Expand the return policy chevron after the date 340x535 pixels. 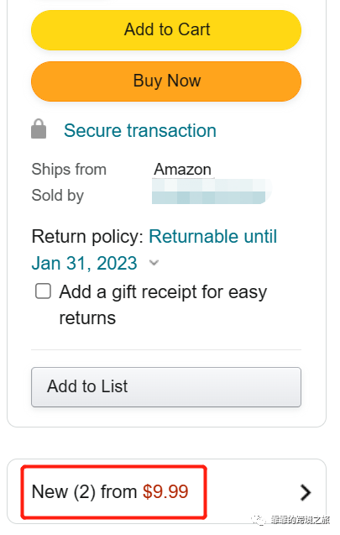tap(154, 263)
